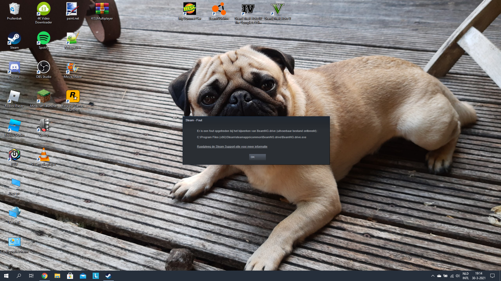Open the notification center icon
The height and width of the screenshot is (281, 501).
492,276
